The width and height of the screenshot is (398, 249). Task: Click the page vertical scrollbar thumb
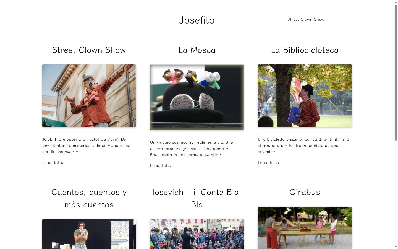(396, 73)
